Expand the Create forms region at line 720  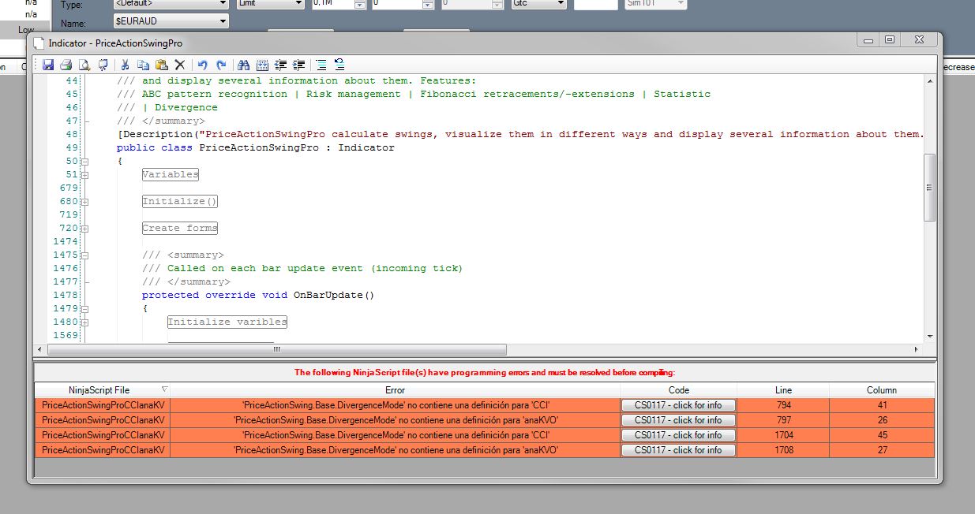[85, 229]
